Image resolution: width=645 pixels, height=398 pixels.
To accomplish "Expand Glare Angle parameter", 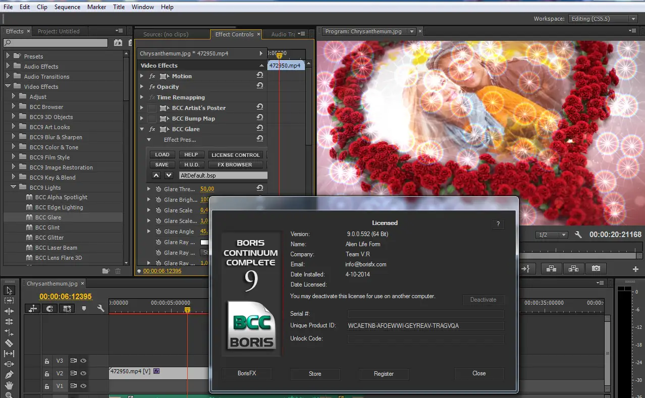I will tap(149, 232).
